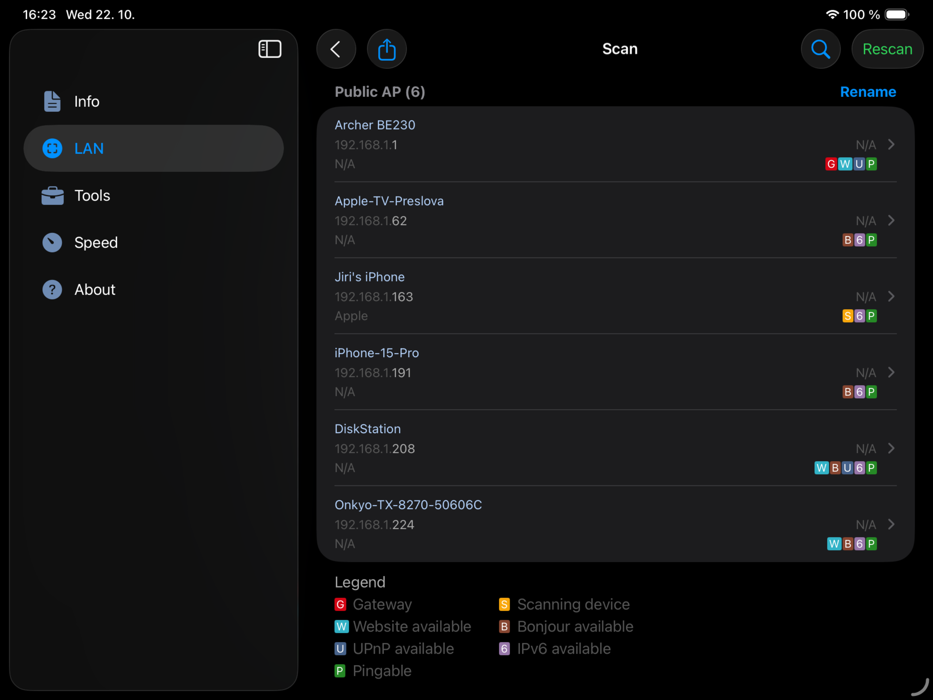Click the Website badge on Onkyo-TX-8270-50606C
933x700 pixels.
pyautogui.click(x=834, y=543)
